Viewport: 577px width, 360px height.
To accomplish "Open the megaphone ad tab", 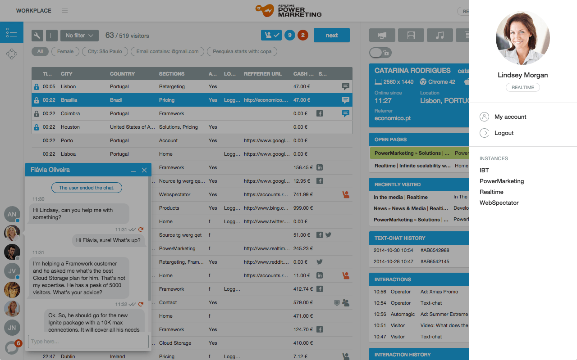I will 382,35.
